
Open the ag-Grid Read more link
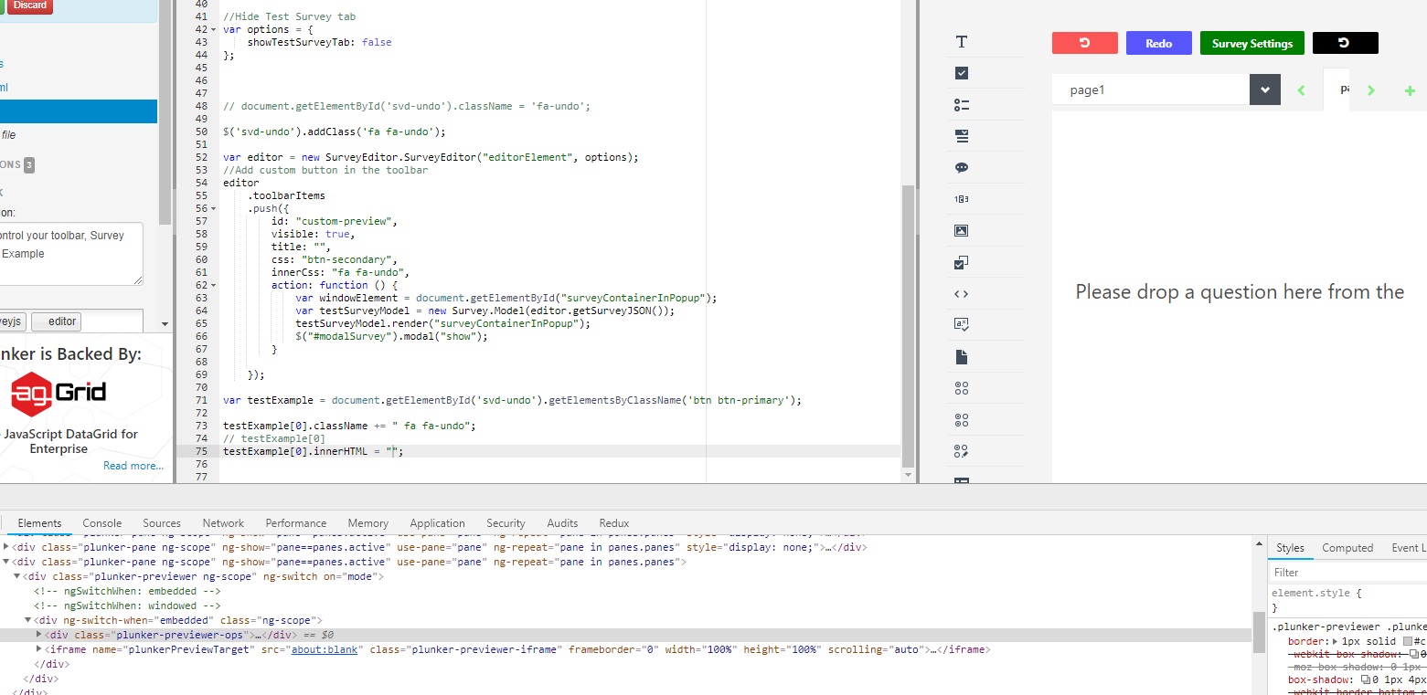point(133,465)
